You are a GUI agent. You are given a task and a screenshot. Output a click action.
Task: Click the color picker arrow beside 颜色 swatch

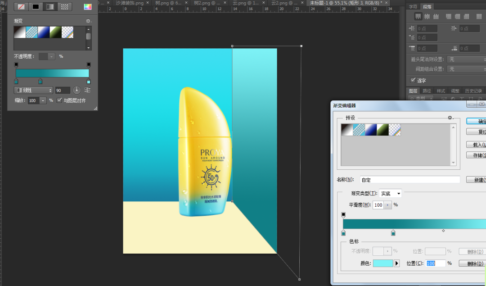(397, 263)
